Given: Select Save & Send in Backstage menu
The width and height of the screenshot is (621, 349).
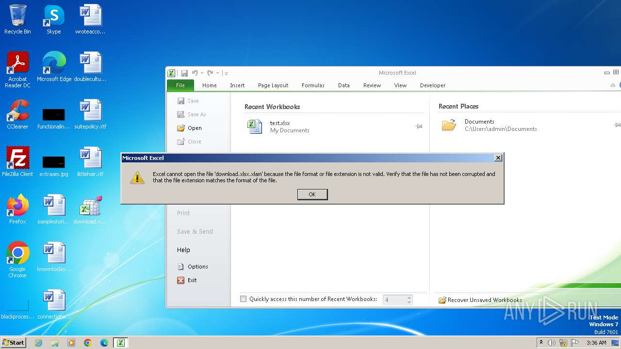Looking at the screenshot, I should (195, 231).
